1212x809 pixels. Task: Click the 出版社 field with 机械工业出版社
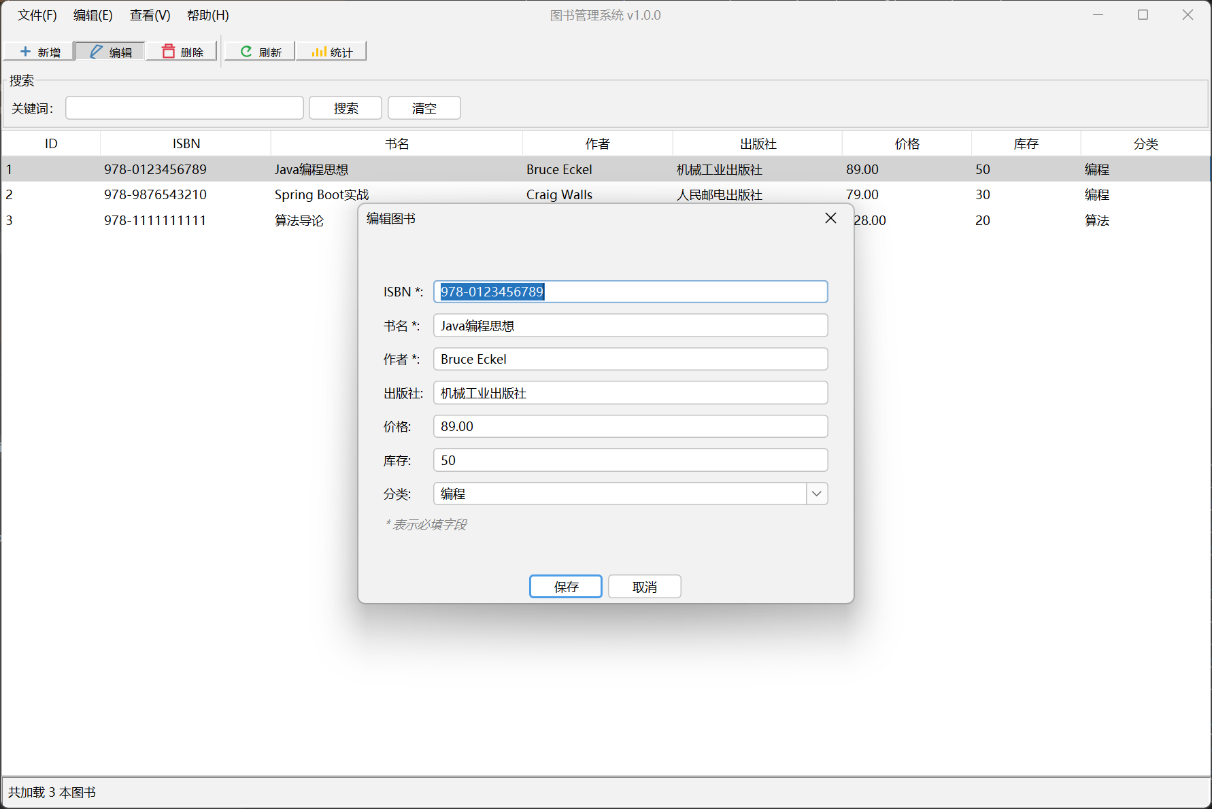630,393
